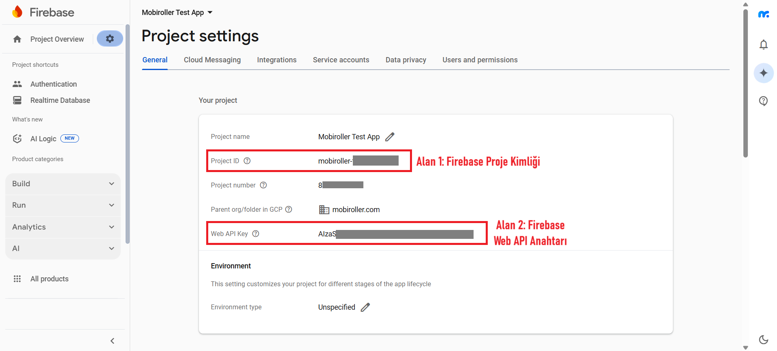Click the organization building icon
Screen dimensions: 777x351
click(324, 210)
